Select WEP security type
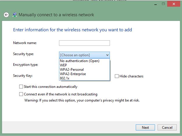 coord(84,65)
